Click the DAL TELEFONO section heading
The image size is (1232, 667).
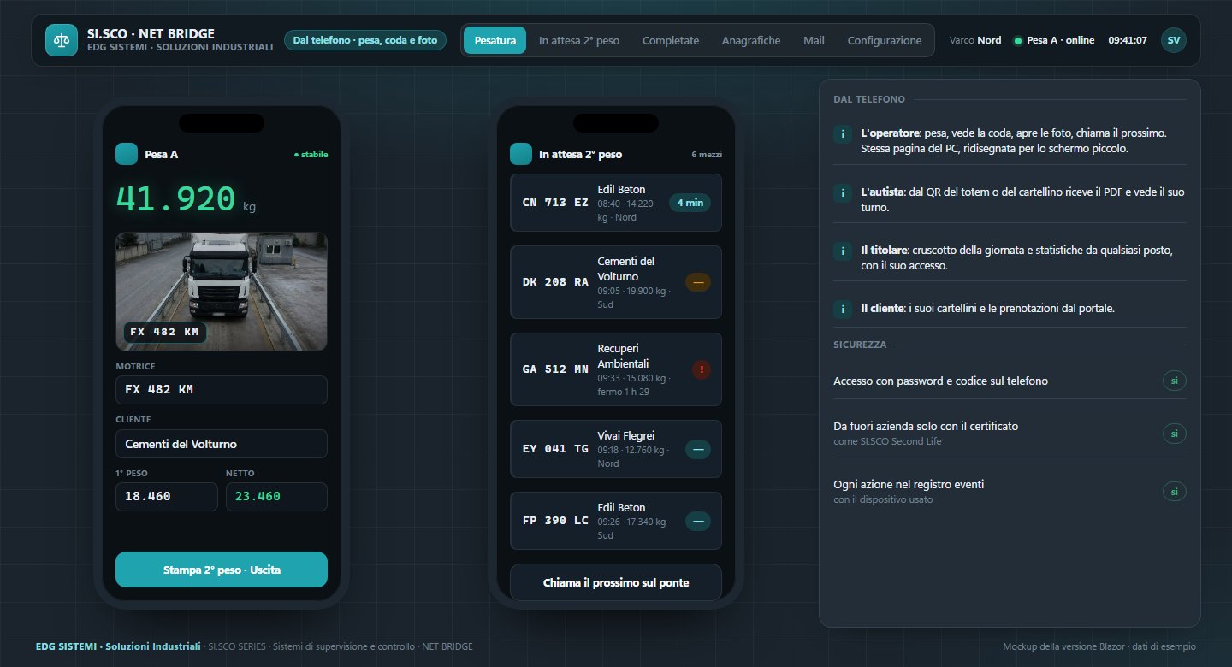[869, 99]
